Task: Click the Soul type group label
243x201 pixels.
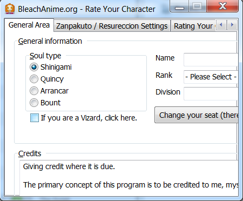Action: (x=45, y=56)
